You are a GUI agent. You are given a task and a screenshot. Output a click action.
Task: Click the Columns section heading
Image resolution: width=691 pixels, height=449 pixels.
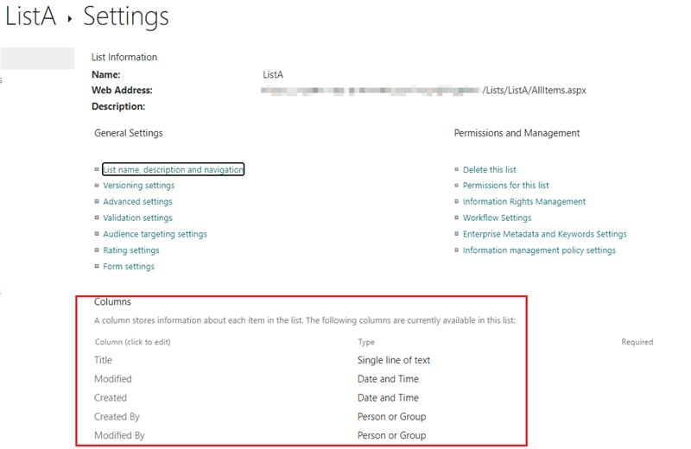(x=112, y=302)
